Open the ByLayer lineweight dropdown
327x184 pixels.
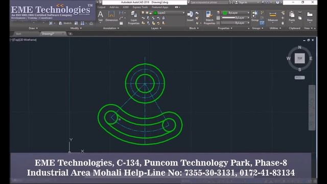235,18
